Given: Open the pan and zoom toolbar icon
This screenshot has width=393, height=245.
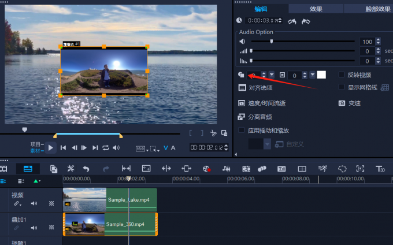Looking at the screenshot, I should pyautogui.click(x=360, y=169).
